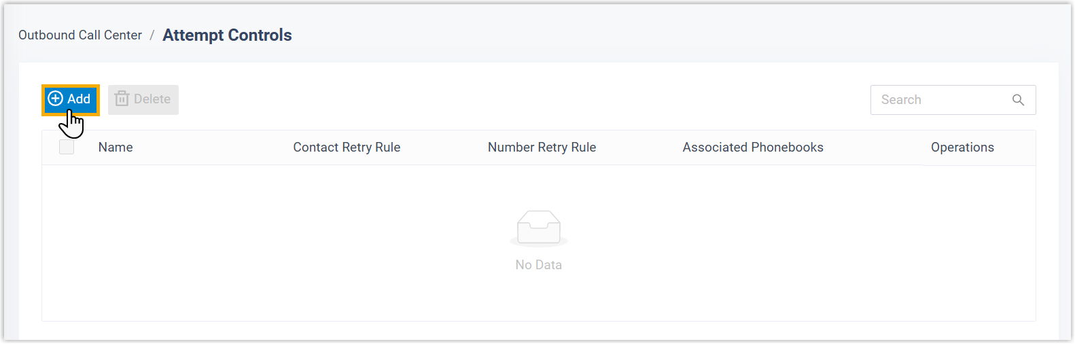Select the Contact Retry Rule column header

(x=347, y=148)
